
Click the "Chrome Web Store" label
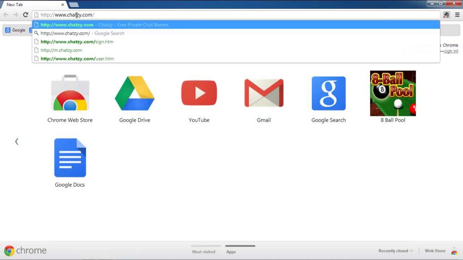click(70, 120)
